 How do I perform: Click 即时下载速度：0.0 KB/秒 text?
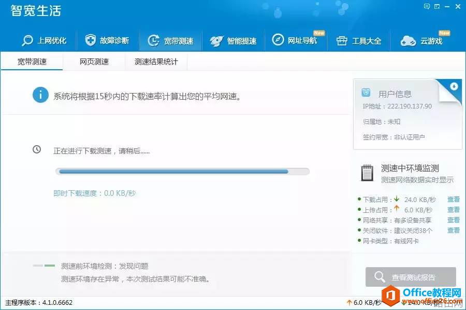coord(95,193)
